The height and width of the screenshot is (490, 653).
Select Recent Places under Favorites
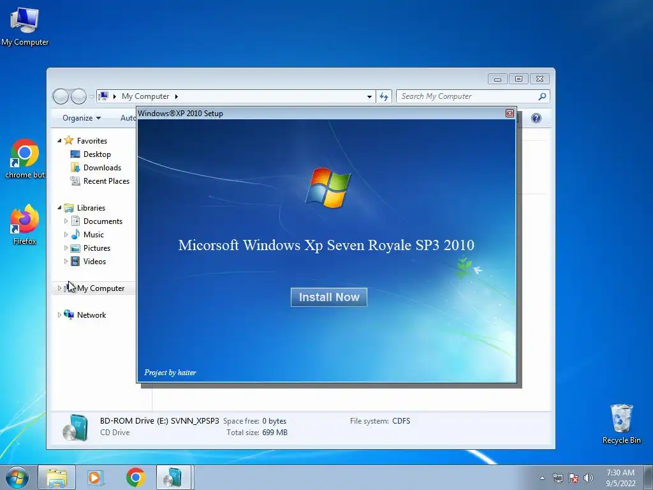106,181
